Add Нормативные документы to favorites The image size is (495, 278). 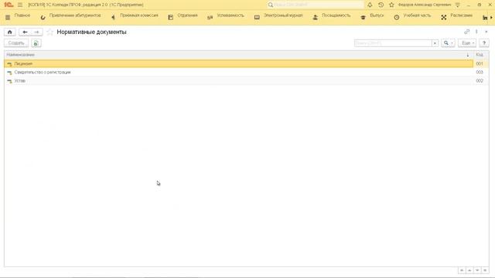[x=49, y=32]
